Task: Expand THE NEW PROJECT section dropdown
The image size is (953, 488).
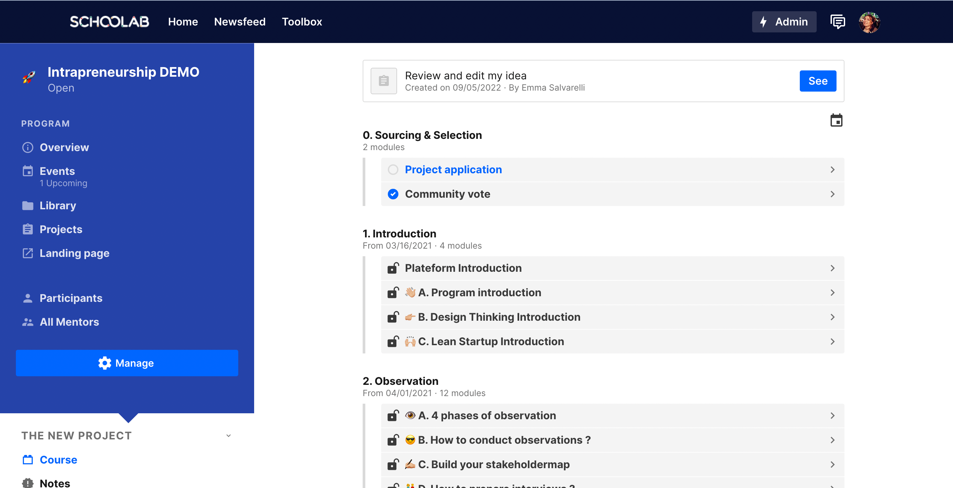Action: pos(229,436)
